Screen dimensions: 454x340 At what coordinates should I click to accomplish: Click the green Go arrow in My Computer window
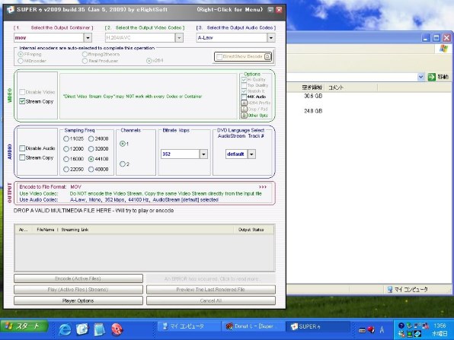coord(431,77)
